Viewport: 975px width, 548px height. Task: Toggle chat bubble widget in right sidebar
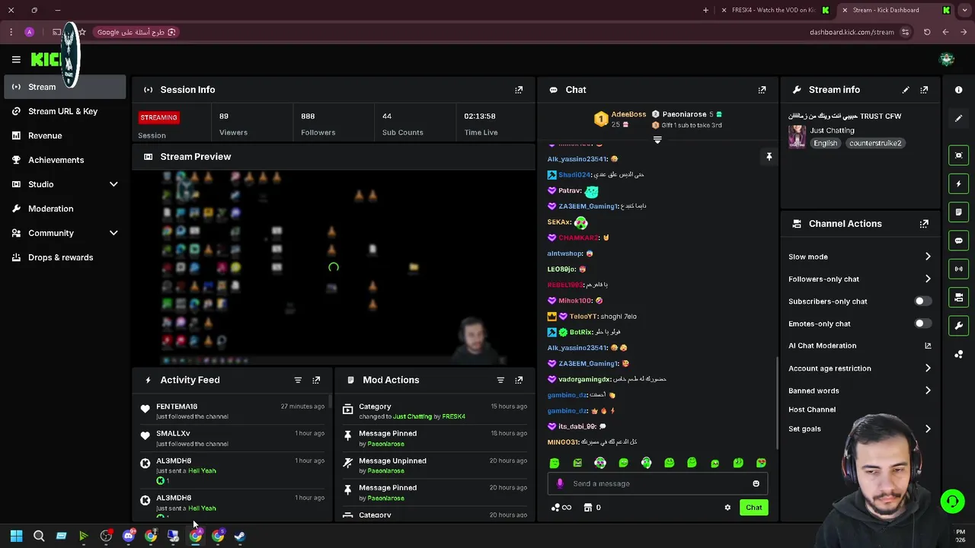coord(958,241)
